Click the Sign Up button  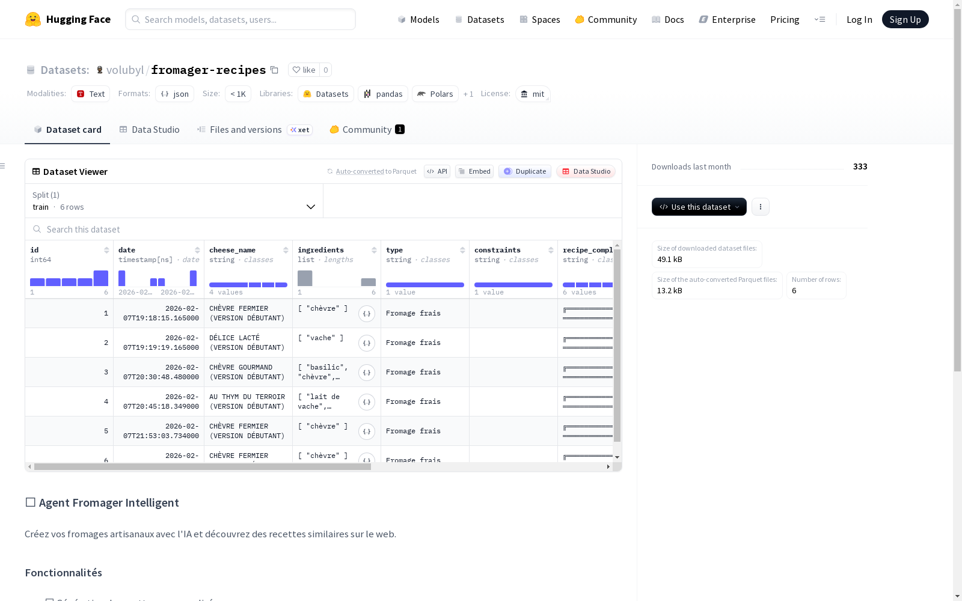(x=905, y=19)
